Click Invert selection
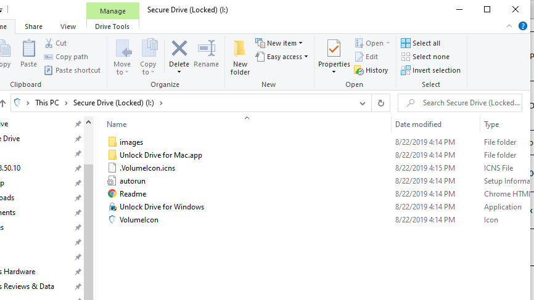 click(x=430, y=70)
